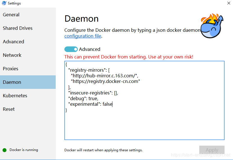The width and height of the screenshot is (233, 160).
Task: Switch to Network settings
Action: 12,55
